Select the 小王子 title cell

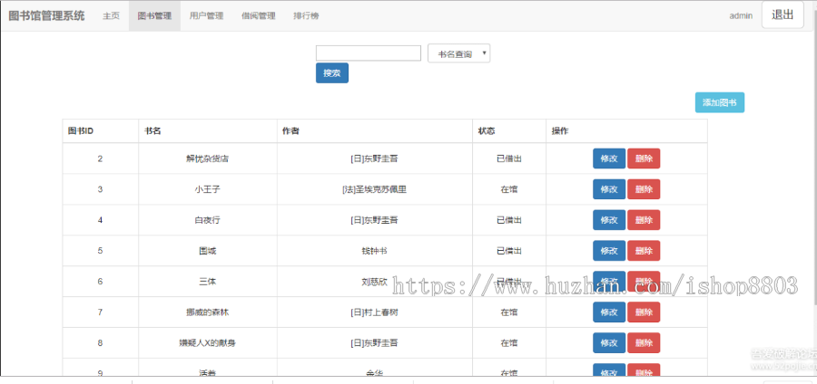pyautogui.click(x=207, y=189)
